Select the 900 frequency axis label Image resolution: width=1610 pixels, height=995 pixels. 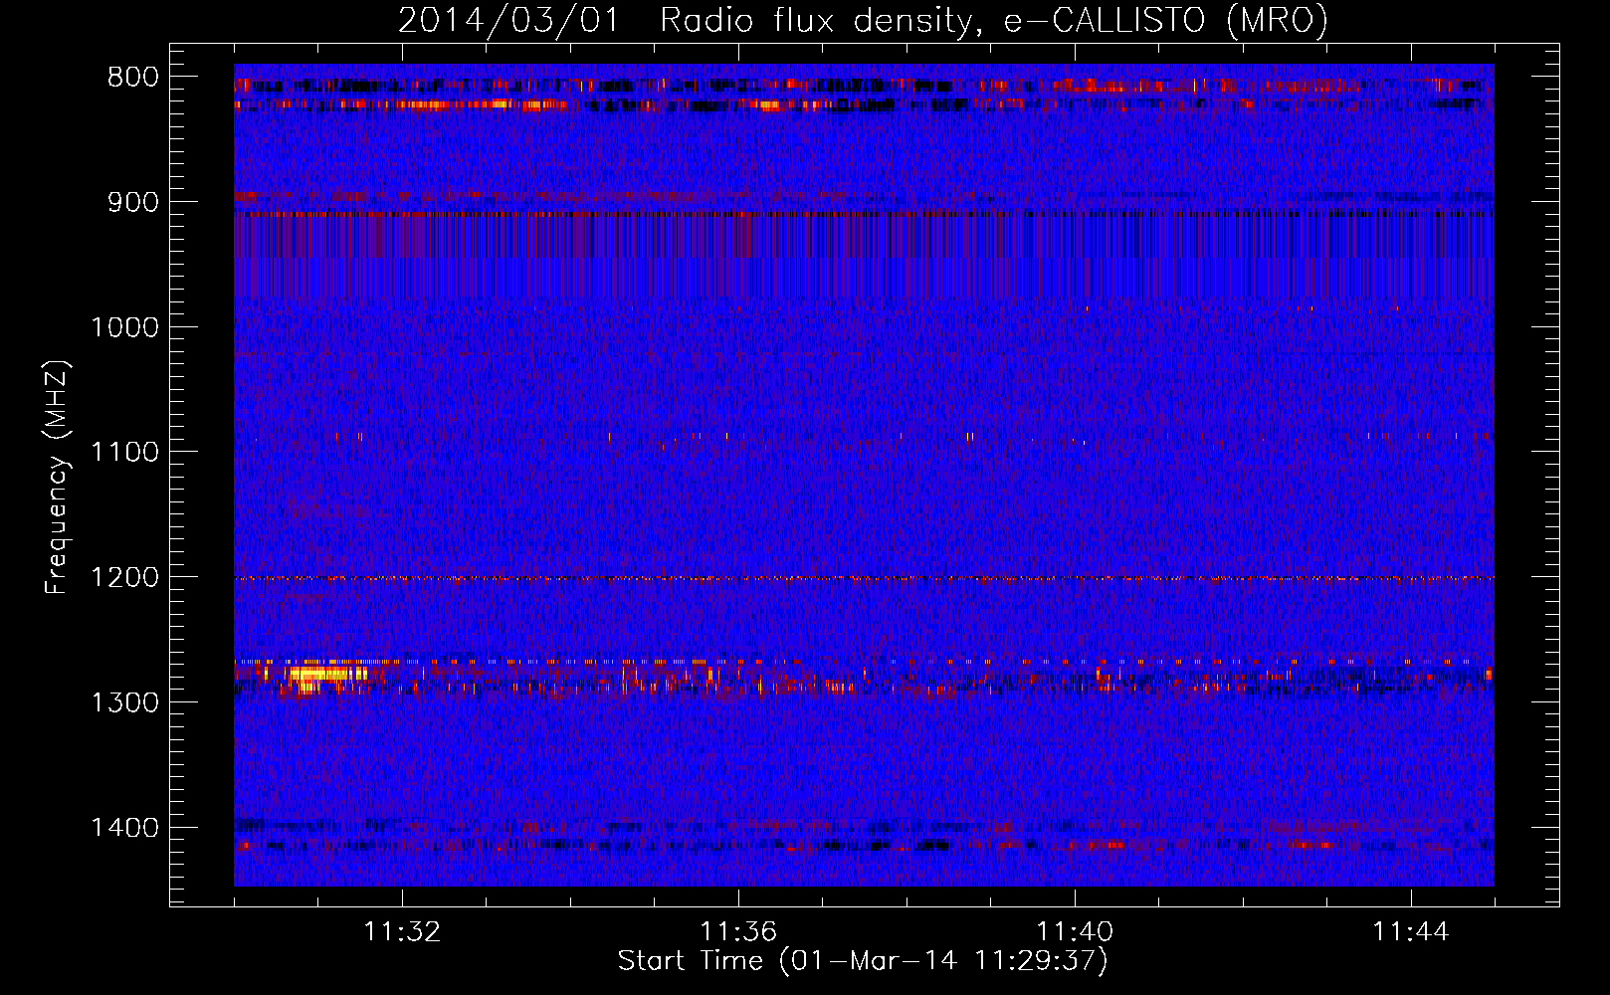click(133, 202)
